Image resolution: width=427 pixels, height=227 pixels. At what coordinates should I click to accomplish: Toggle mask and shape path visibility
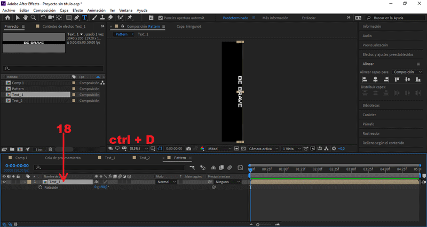click(160, 149)
